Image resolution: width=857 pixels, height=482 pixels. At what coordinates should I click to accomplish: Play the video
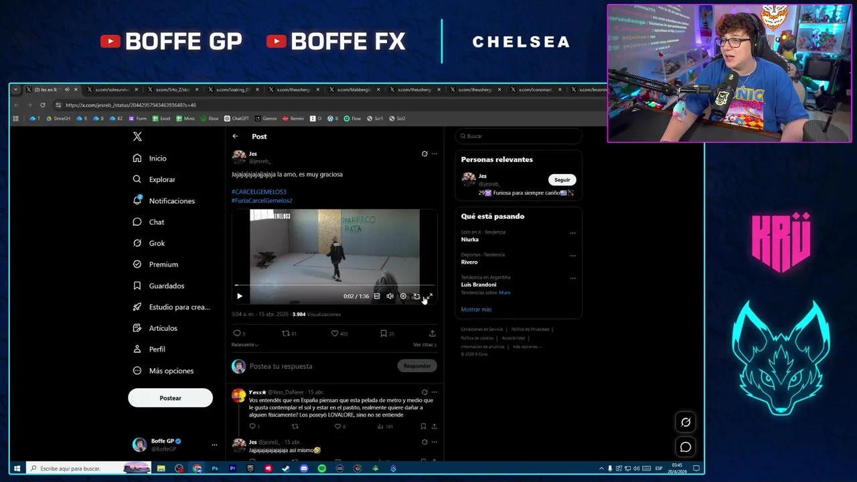click(239, 296)
